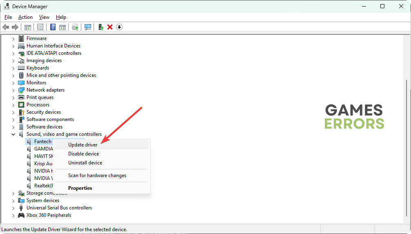Select the HAVIT audio device row
This screenshot has width=411, height=234.
click(x=44, y=156)
